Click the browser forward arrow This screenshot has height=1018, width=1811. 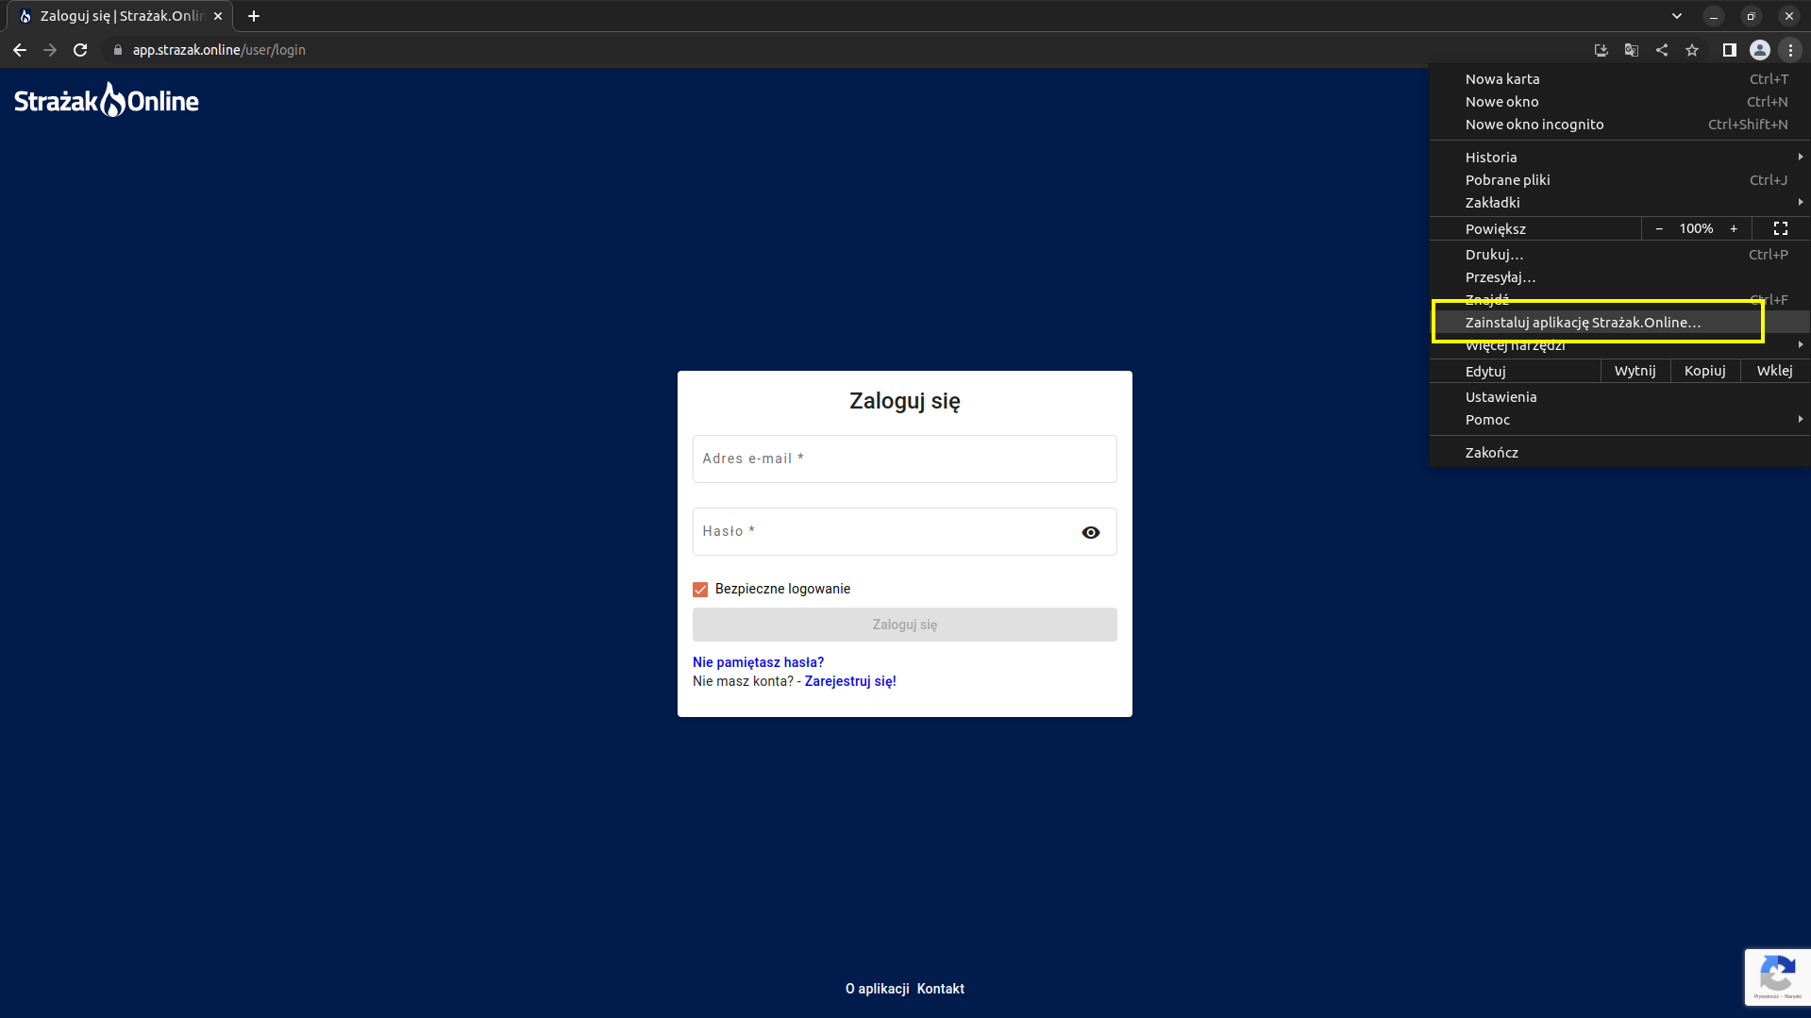pos(50,50)
